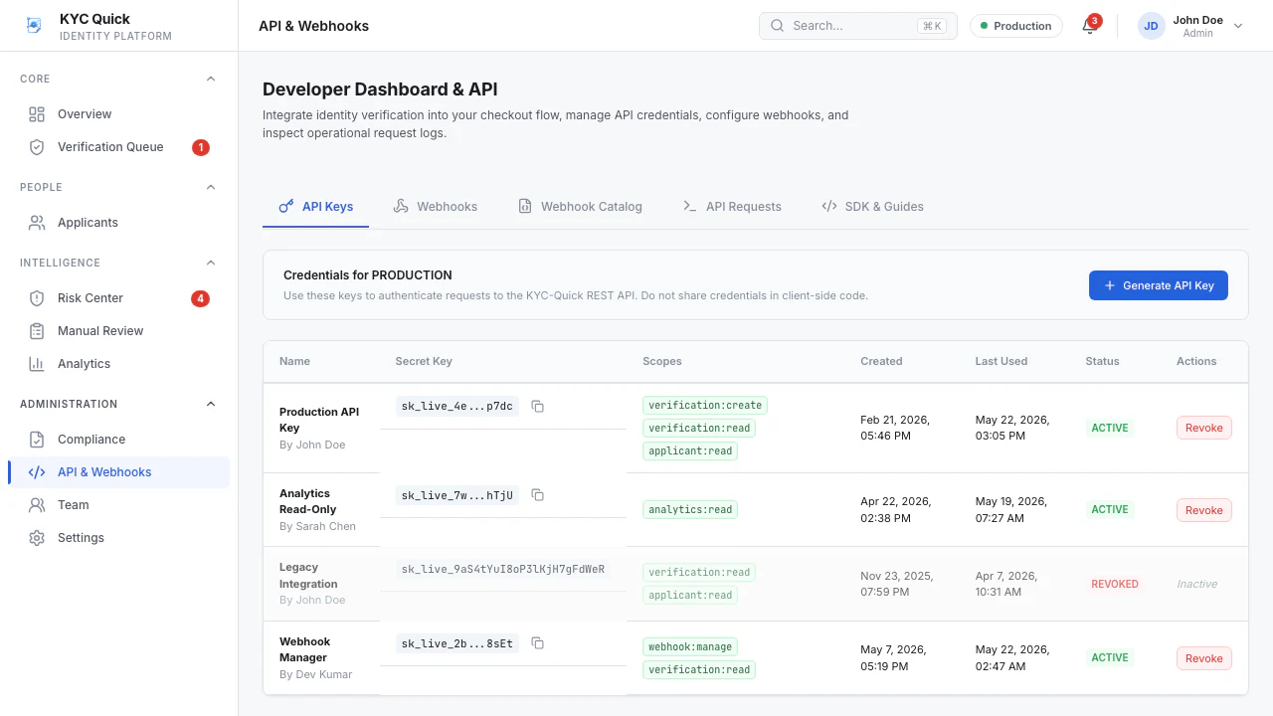Viewport: 1273px width, 716px height.
Task: Revoke the Analytics Read-Only key
Action: [1204, 510]
